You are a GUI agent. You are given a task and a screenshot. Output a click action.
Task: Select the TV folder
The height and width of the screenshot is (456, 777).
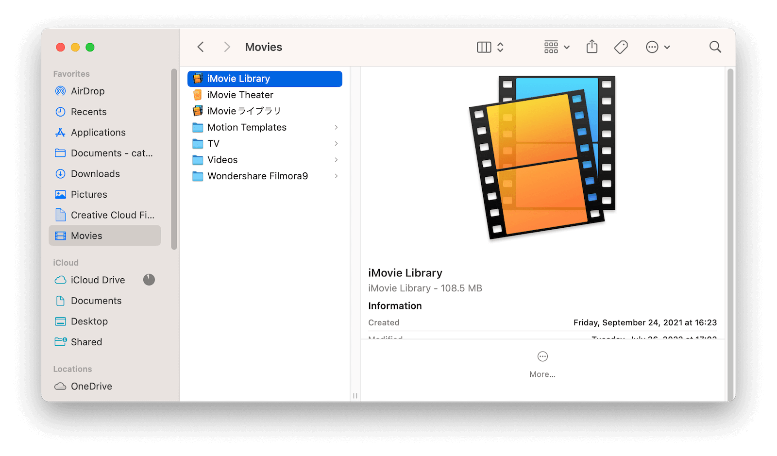pyautogui.click(x=265, y=144)
